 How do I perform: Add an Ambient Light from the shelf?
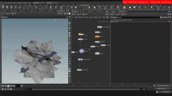coord(152,8)
